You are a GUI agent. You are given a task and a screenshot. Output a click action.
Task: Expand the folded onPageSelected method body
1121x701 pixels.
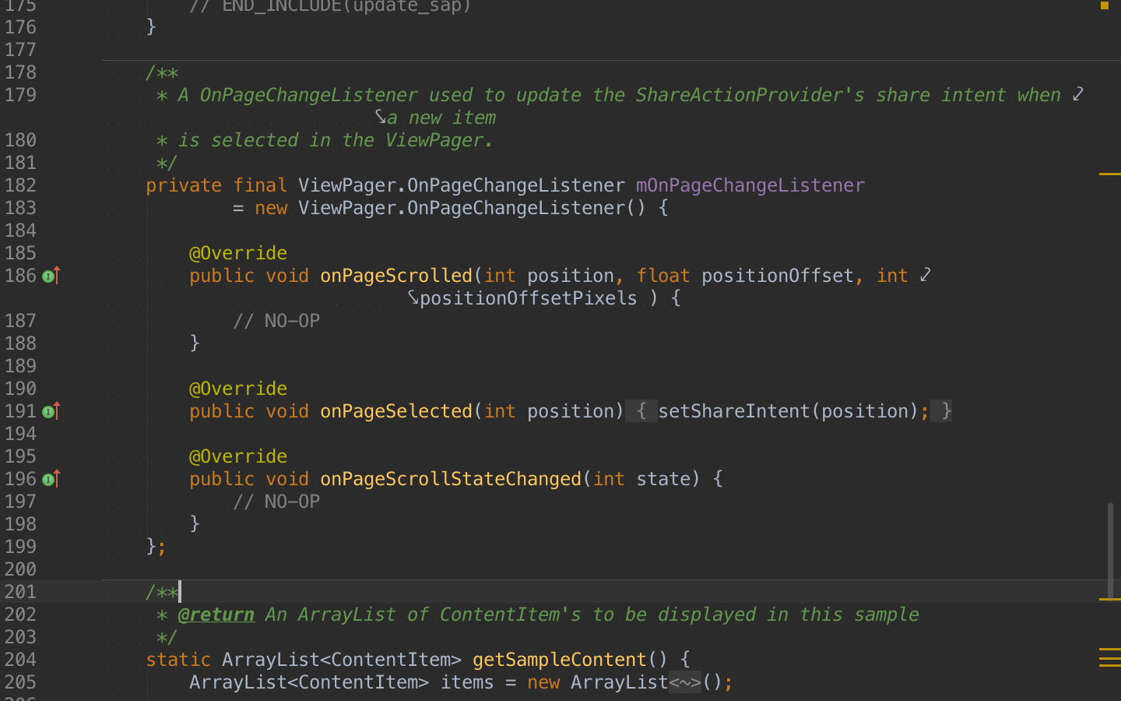point(641,411)
